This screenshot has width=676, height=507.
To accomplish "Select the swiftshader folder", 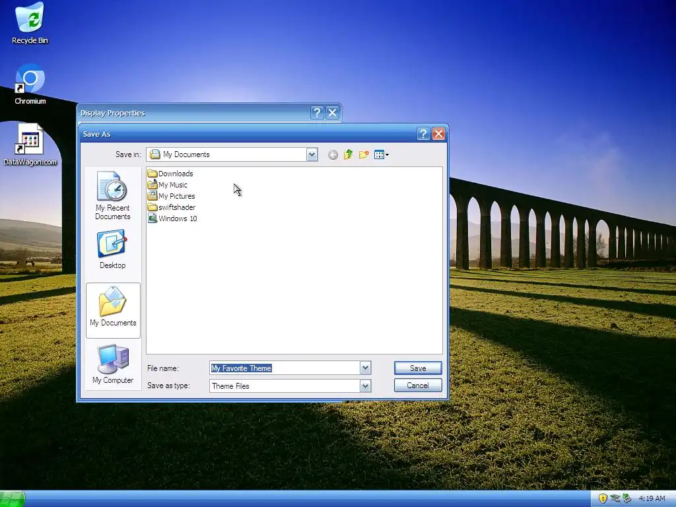I will pyautogui.click(x=172, y=207).
